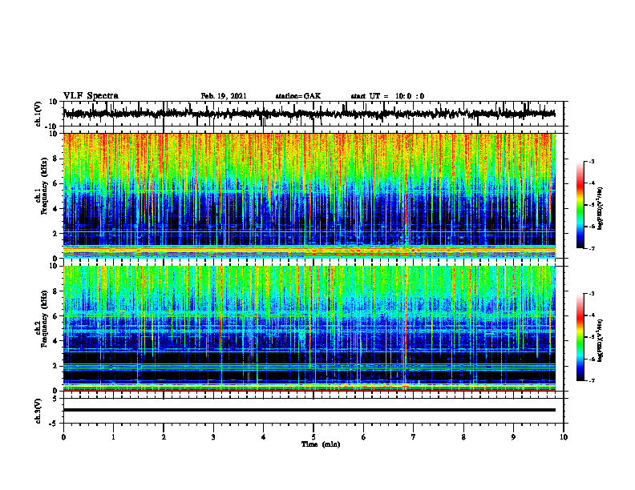This screenshot has height=490, width=635.
Task: Click time axis tick label "6"
Action: [364, 437]
